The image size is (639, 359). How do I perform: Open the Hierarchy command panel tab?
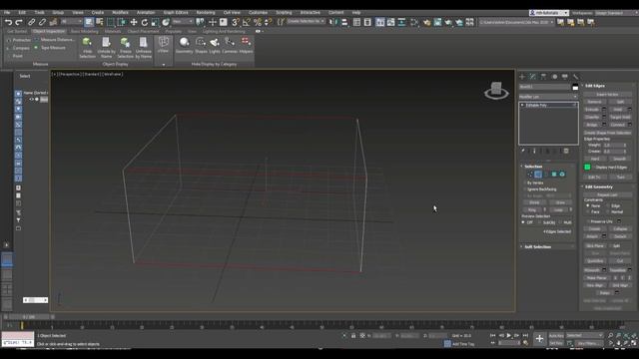pyautogui.click(x=543, y=77)
